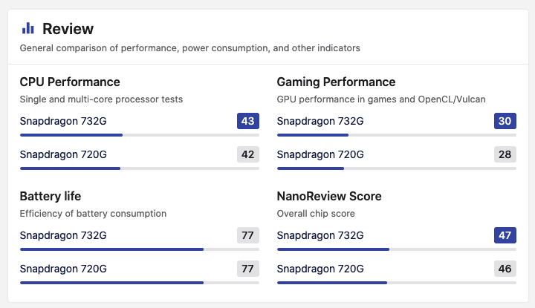Viewport: 535px width, 308px height.
Task: Click the NanoReview score badge showing 47
Action: pyautogui.click(x=505, y=235)
